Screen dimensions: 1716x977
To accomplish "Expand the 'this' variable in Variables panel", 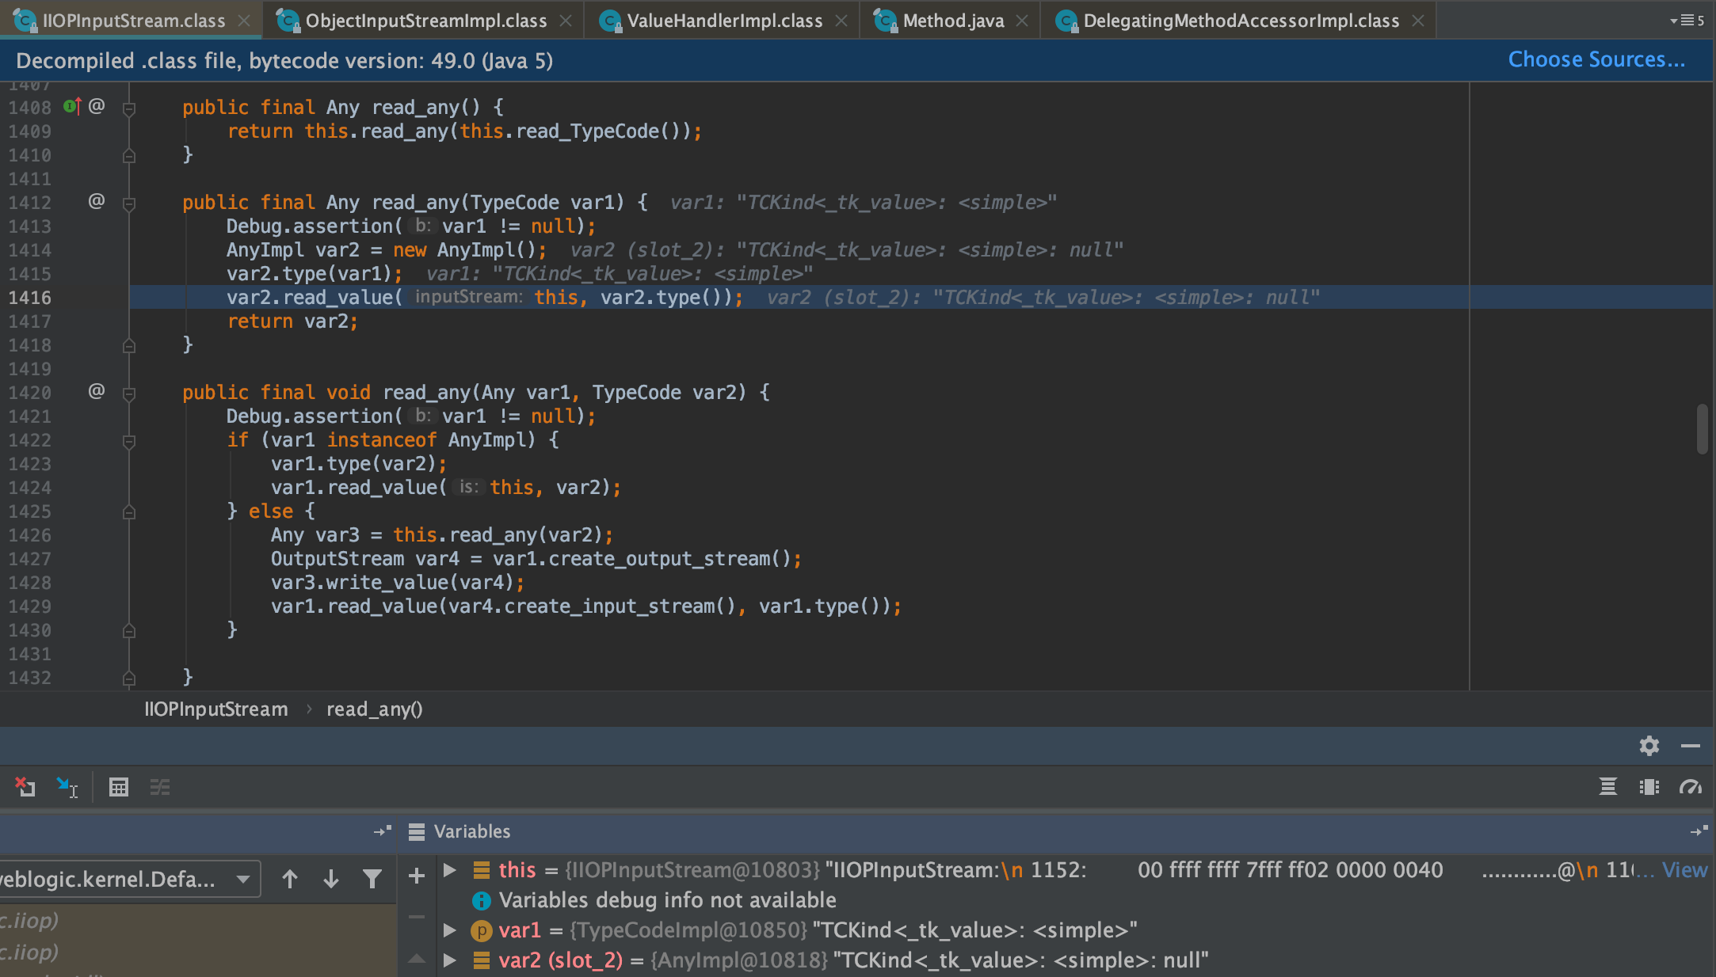I will [449, 869].
